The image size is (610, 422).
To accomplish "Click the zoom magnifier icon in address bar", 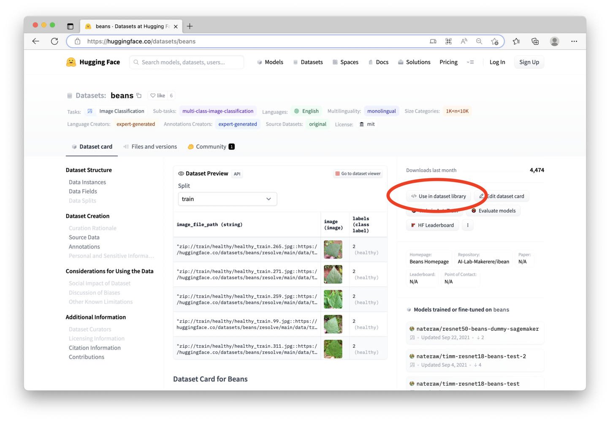I will (479, 41).
